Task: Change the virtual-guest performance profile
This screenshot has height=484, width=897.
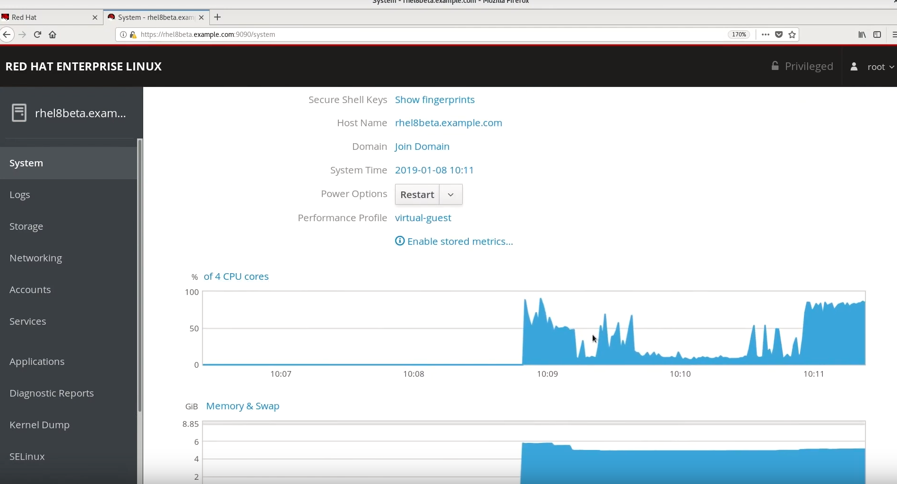Action: (423, 218)
